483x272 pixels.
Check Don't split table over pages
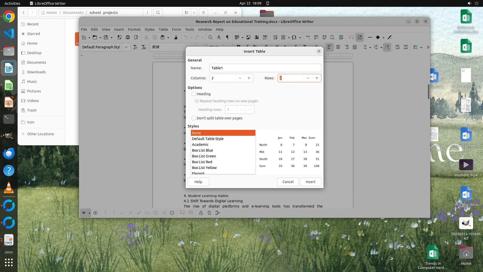point(194,118)
